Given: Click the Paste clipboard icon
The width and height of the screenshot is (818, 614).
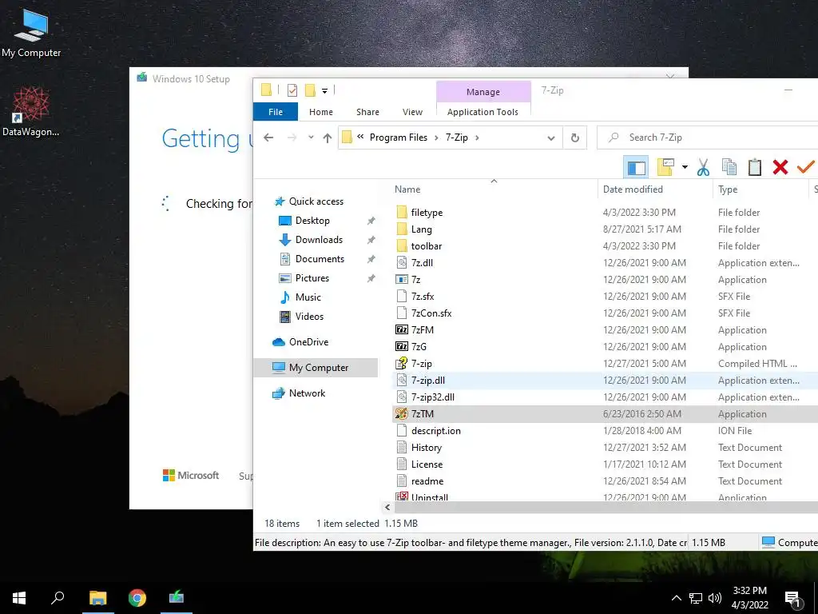Looking at the screenshot, I should point(754,168).
